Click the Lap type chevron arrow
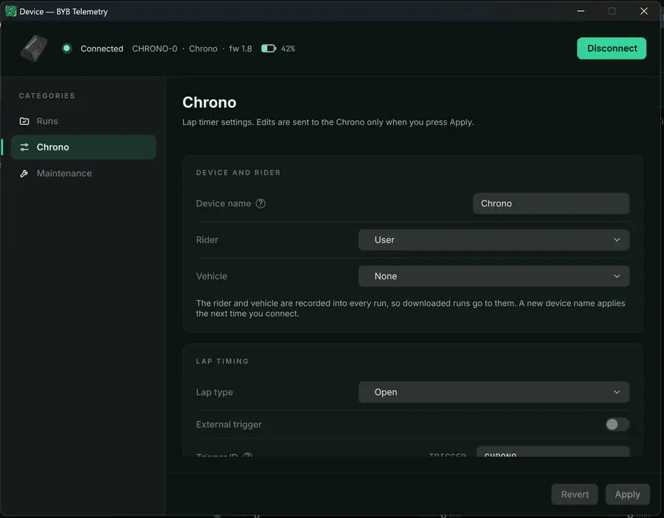Viewport: 664px width, 518px height. [617, 392]
